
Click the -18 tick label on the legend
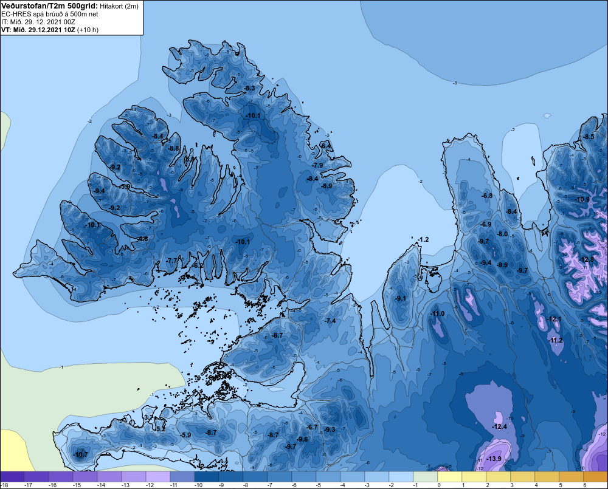click(x=5, y=485)
